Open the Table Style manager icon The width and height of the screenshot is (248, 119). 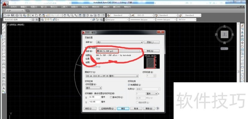coord(157,15)
